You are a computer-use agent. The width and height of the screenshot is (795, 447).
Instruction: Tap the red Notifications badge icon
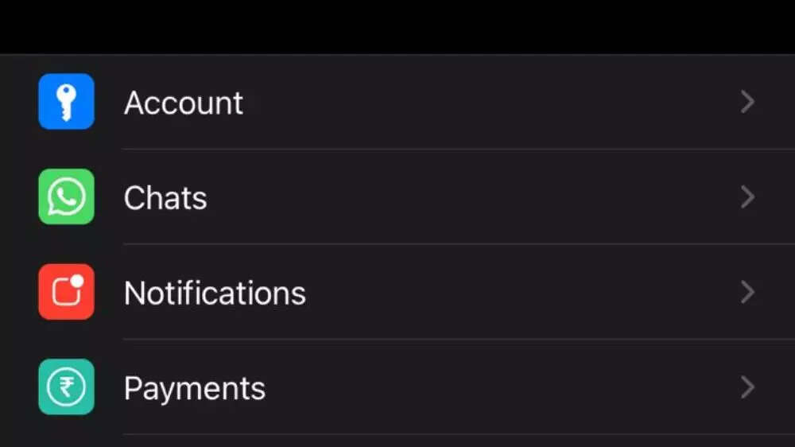(x=66, y=292)
